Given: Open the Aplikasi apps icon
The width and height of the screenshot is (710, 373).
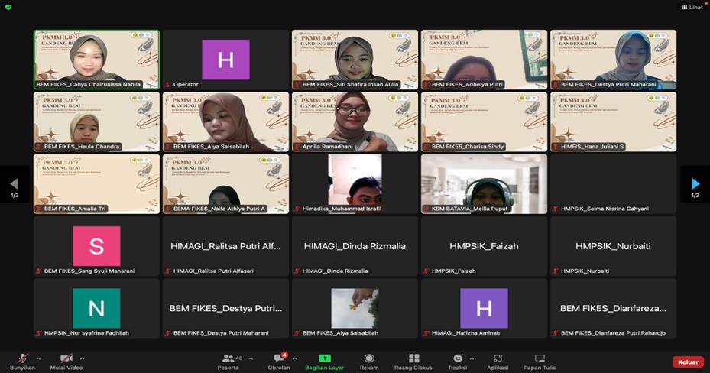Looking at the screenshot, I should click(498, 358).
